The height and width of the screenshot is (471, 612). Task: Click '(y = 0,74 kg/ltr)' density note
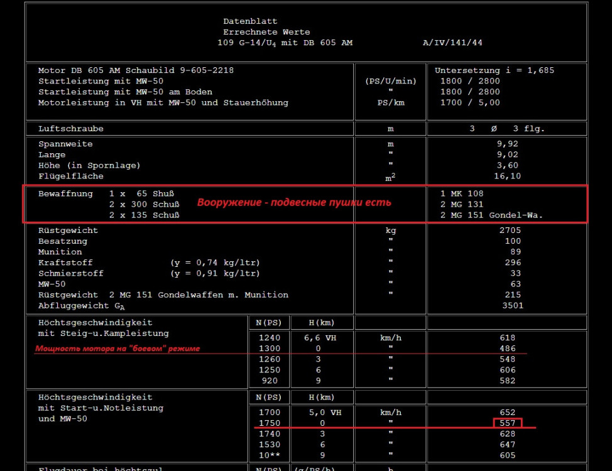tap(215, 263)
